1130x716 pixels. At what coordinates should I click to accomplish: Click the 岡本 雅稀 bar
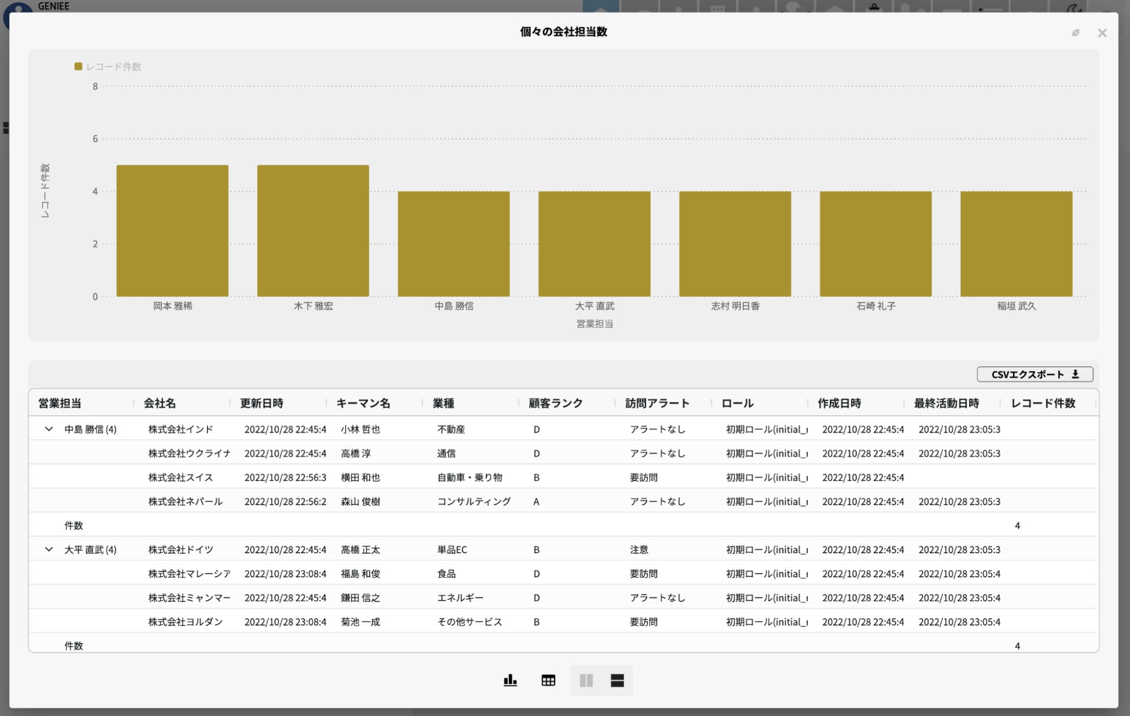click(x=172, y=232)
